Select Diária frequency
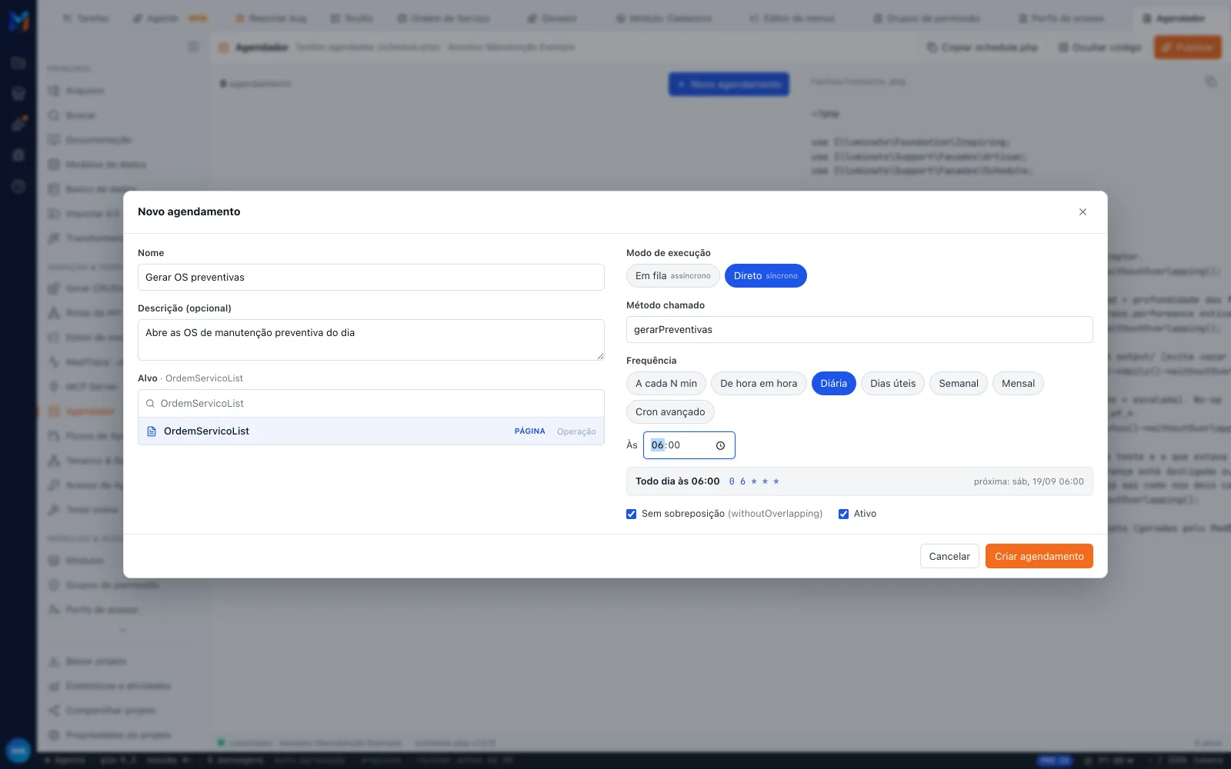1231x769 pixels. point(833,384)
